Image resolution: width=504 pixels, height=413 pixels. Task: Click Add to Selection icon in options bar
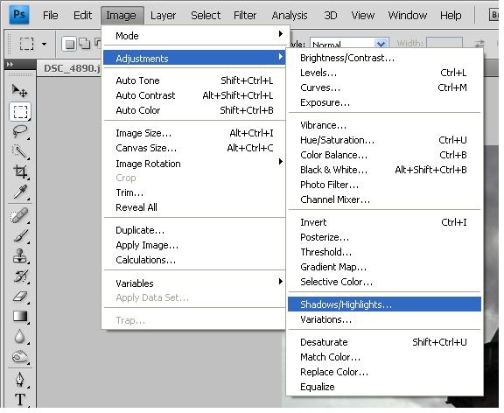85,44
